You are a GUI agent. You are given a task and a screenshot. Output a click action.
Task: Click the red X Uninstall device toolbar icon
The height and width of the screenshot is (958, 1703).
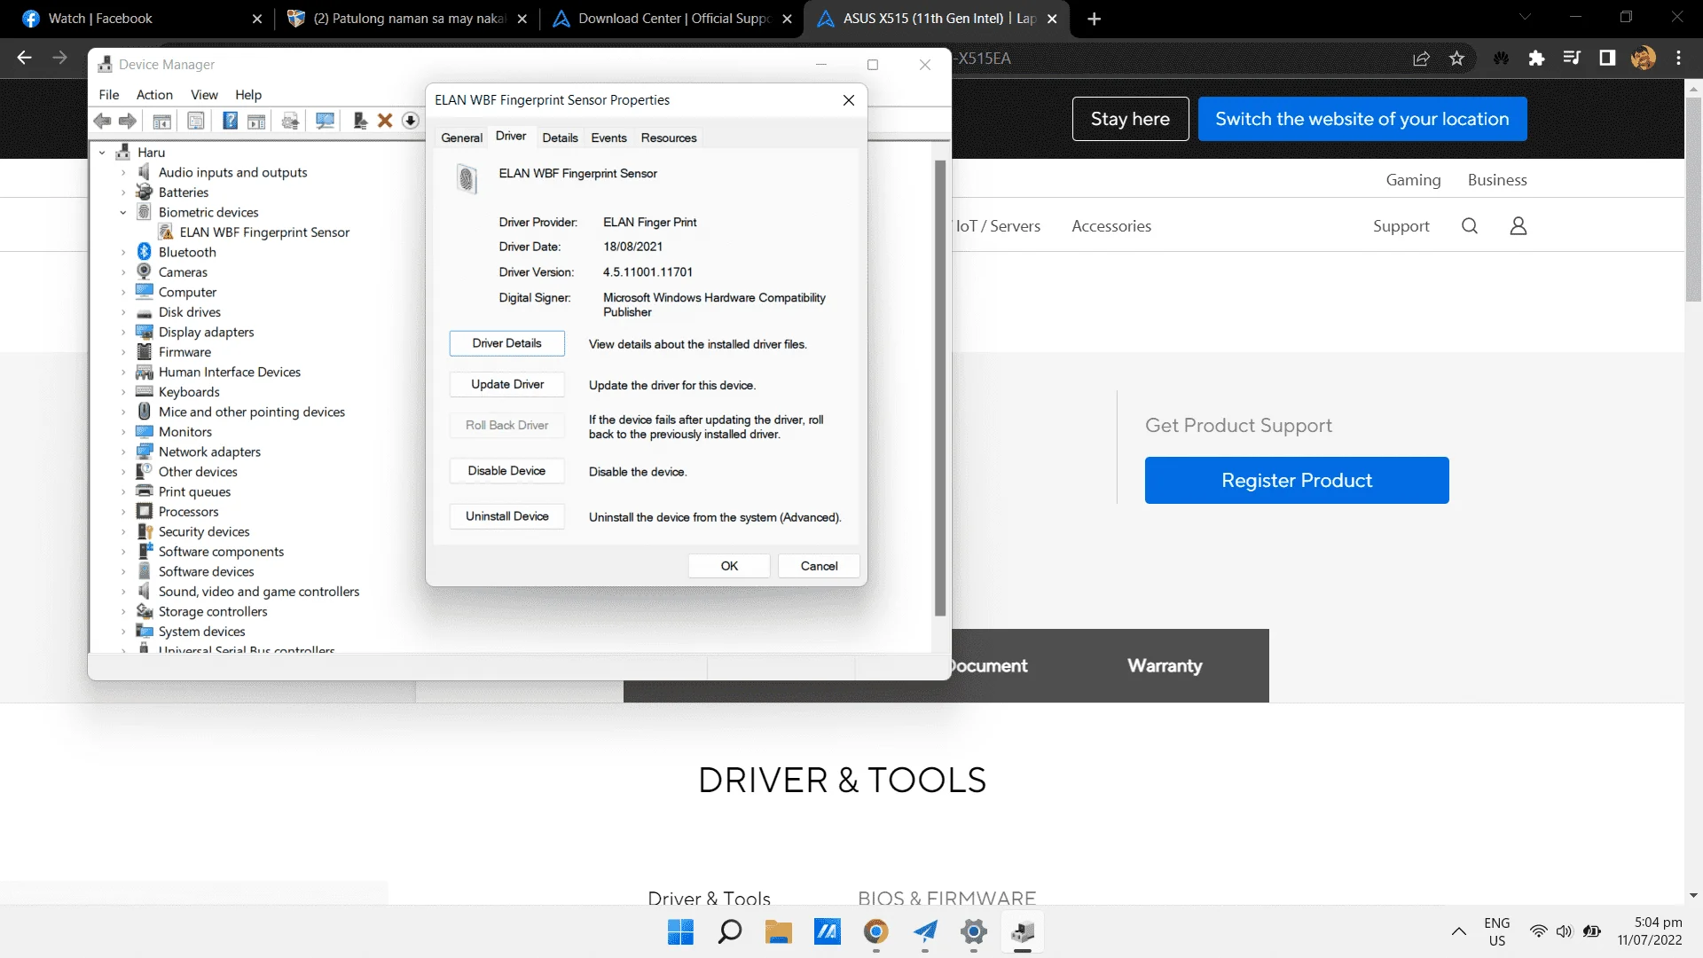click(x=385, y=121)
